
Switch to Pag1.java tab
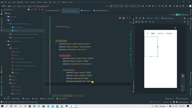click(x=86, y=10)
